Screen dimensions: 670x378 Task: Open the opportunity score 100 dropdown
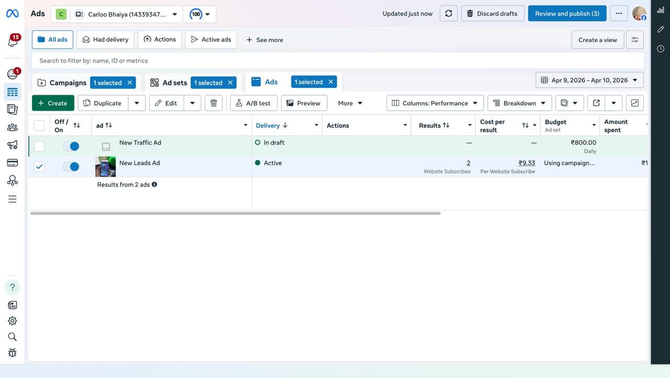tap(200, 14)
